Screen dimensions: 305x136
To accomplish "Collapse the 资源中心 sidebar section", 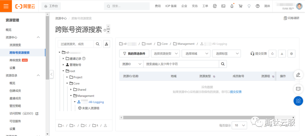I will click(x=38, y=37).
